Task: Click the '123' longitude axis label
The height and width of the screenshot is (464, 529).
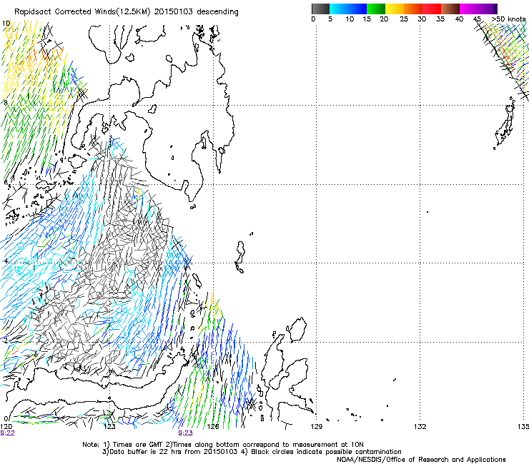Action: (109, 427)
